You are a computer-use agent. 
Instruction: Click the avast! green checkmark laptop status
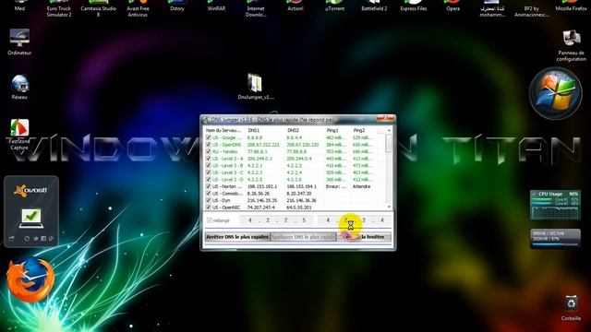click(x=30, y=219)
